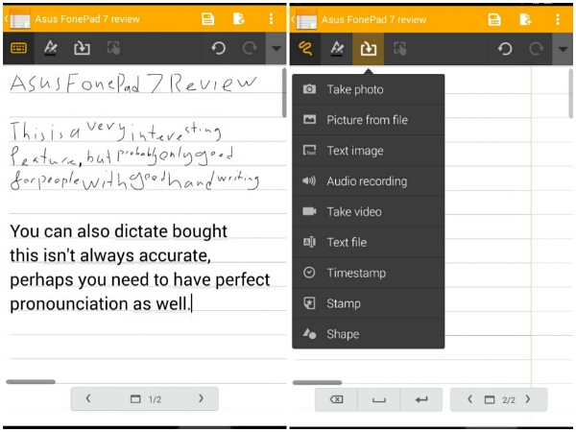Image resolution: width=576 pixels, height=432 pixels.
Task: Tap the greyed selection tool in right screen
Action: (400, 49)
